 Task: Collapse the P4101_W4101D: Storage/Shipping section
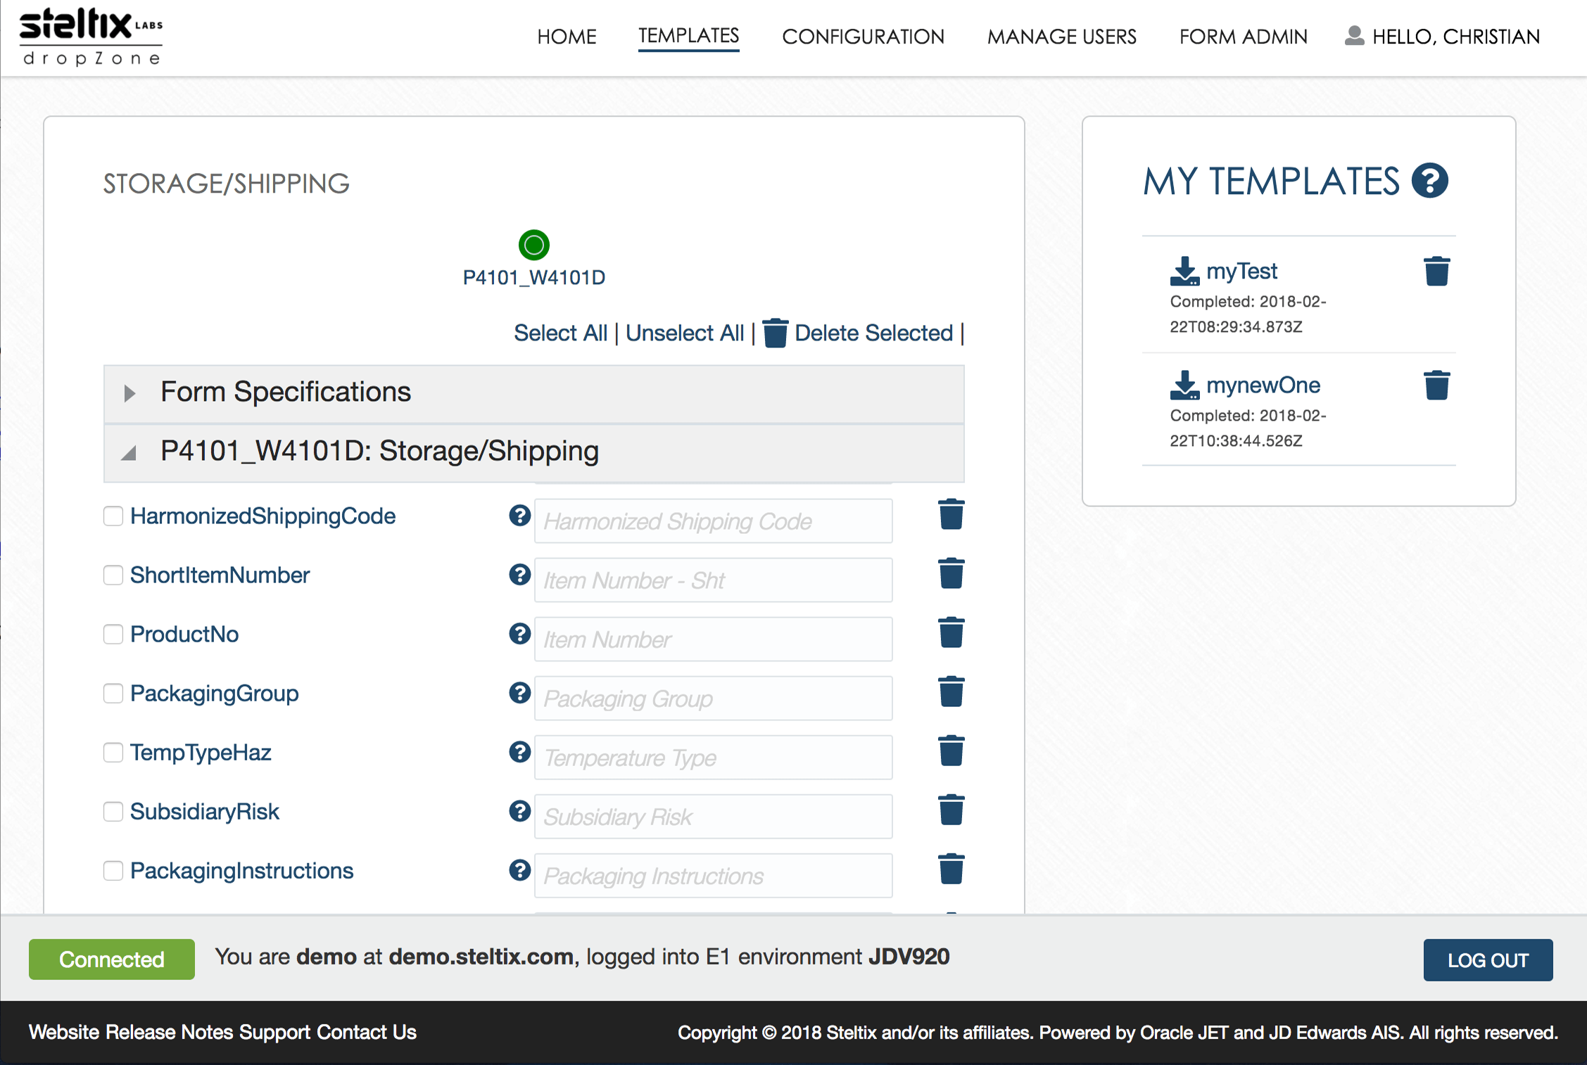[129, 452]
